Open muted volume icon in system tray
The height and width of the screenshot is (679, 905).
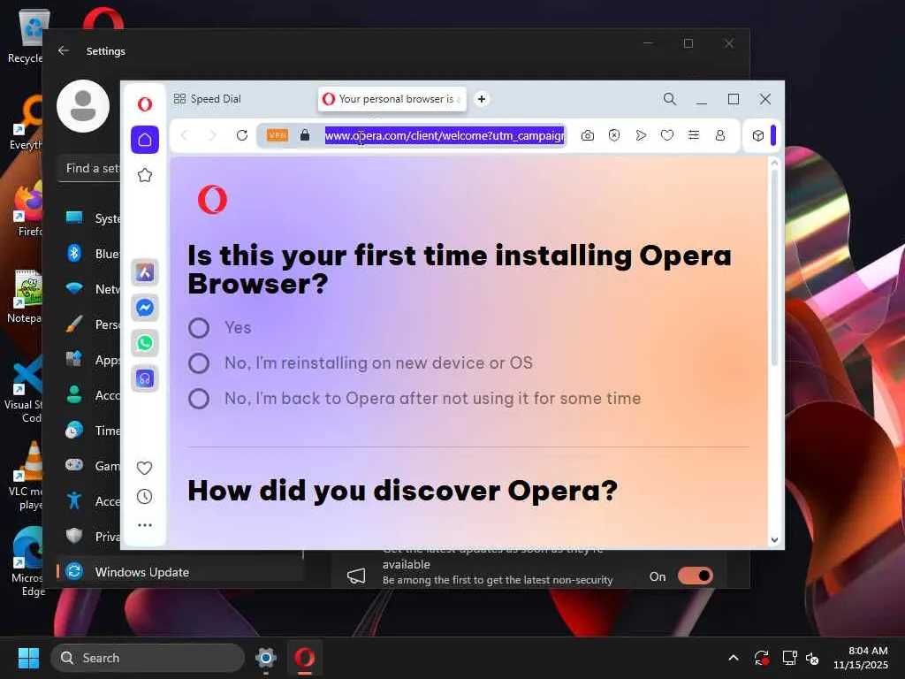813,658
